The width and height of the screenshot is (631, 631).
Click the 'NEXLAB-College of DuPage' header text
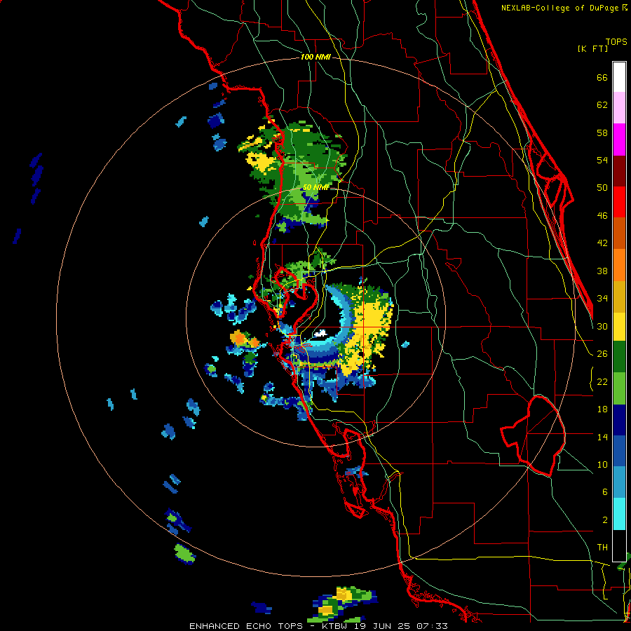tap(562, 8)
